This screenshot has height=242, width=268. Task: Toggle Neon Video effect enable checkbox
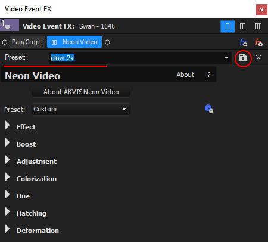pyautogui.click(x=54, y=42)
